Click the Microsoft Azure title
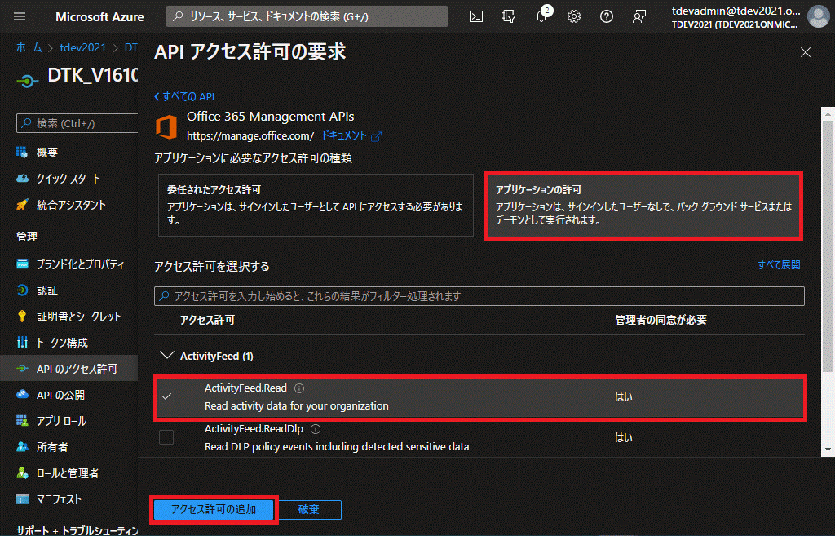The image size is (835, 536). pyautogui.click(x=99, y=17)
